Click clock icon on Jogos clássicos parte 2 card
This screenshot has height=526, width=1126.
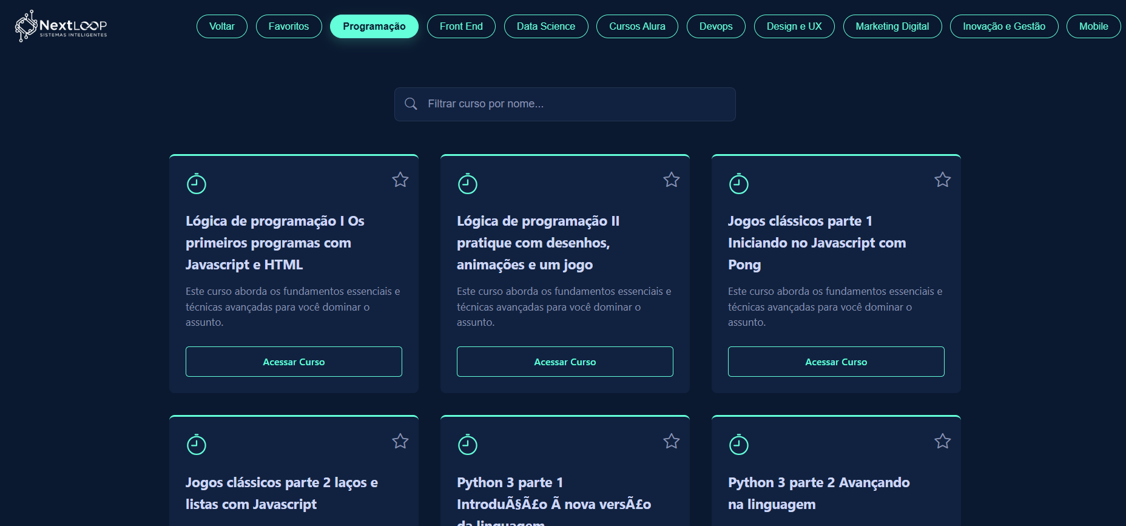pyautogui.click(x=197, y=445)
